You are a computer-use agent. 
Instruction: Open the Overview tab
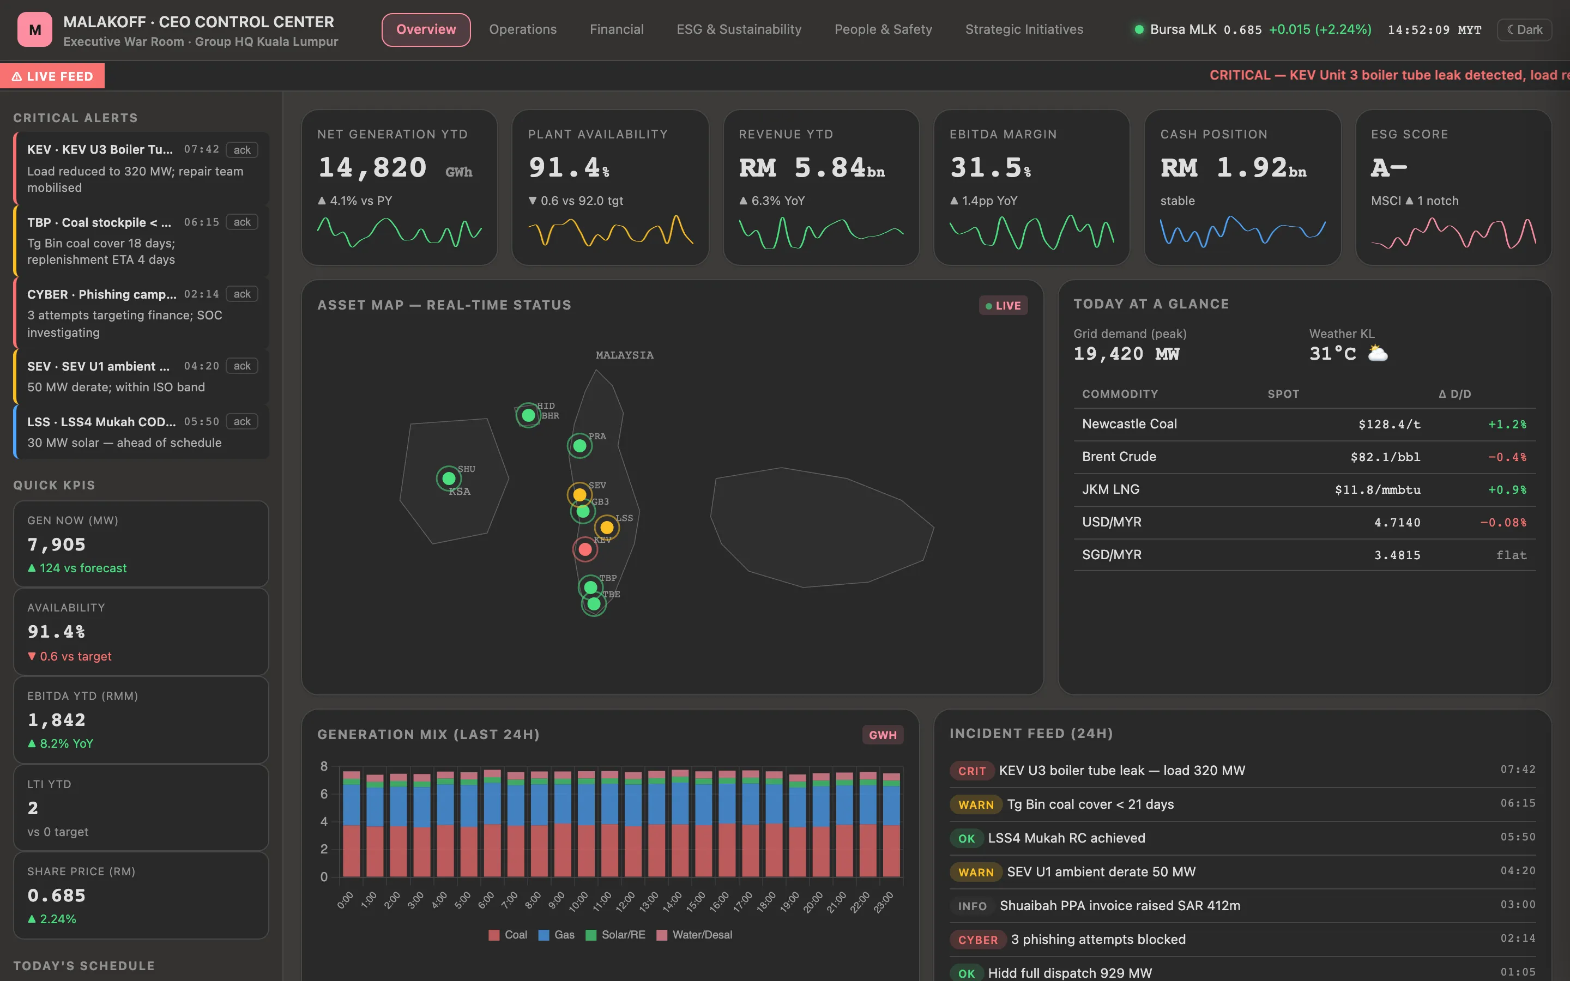pyautogui.click(x=426, y=29)
